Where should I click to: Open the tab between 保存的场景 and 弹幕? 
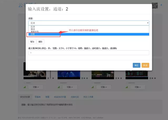pyautogui.click(x=38, y=97)
